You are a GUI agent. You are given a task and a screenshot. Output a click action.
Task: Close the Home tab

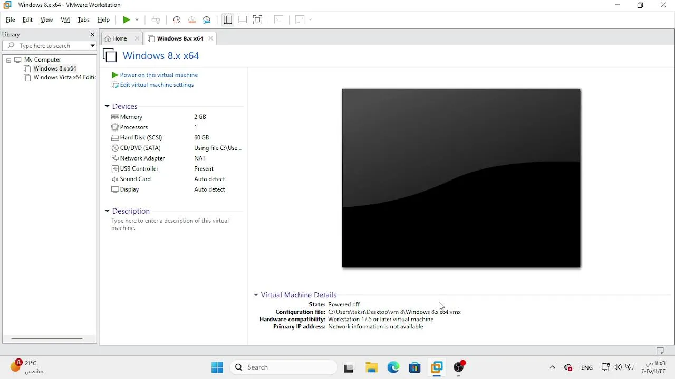tap(137, 38)
